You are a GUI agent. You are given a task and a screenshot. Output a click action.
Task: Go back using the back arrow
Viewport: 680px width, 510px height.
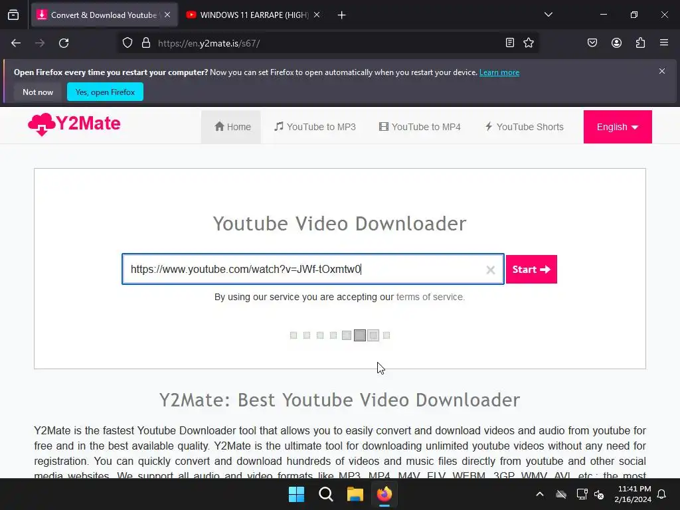click(16, 43)
